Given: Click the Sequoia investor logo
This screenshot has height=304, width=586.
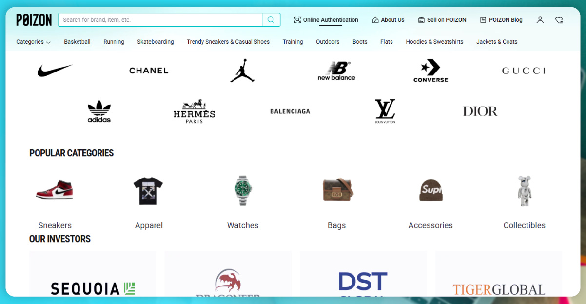Looking at the screenshot, I should 92,288.
